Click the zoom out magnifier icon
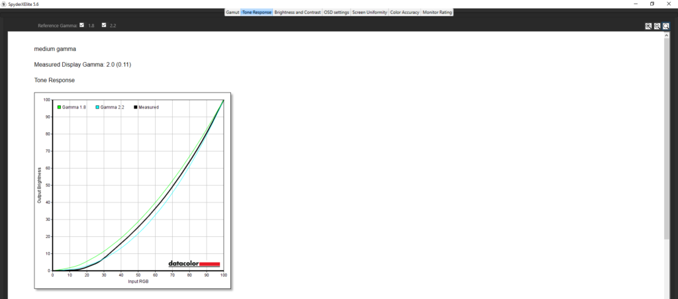The height and width of the screenshot is (299, 678). 657,26
